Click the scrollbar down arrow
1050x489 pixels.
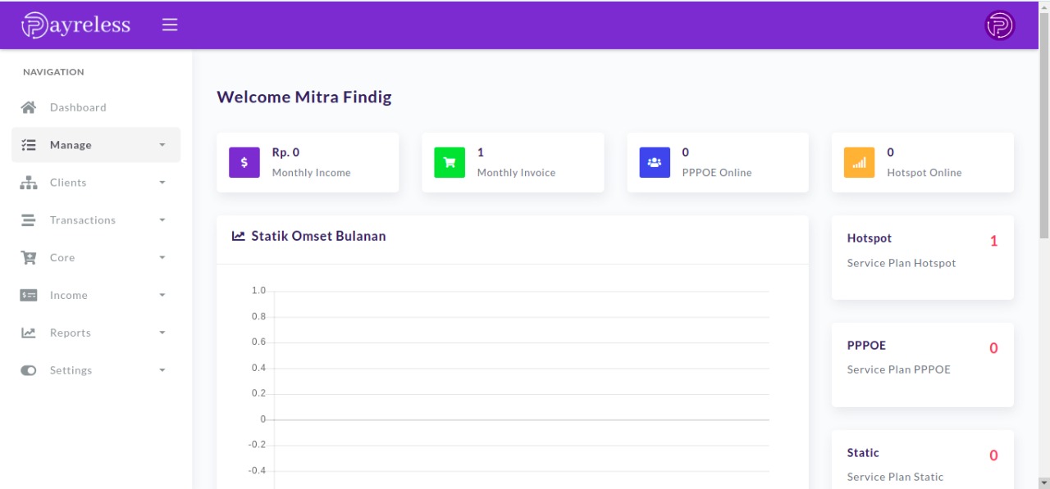click(1043, 482)
